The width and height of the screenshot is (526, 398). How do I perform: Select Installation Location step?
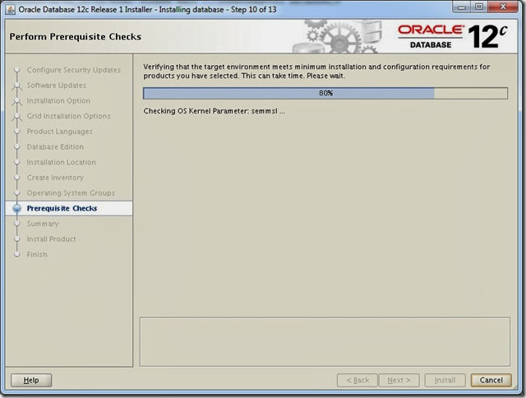(x=61, y=163)
